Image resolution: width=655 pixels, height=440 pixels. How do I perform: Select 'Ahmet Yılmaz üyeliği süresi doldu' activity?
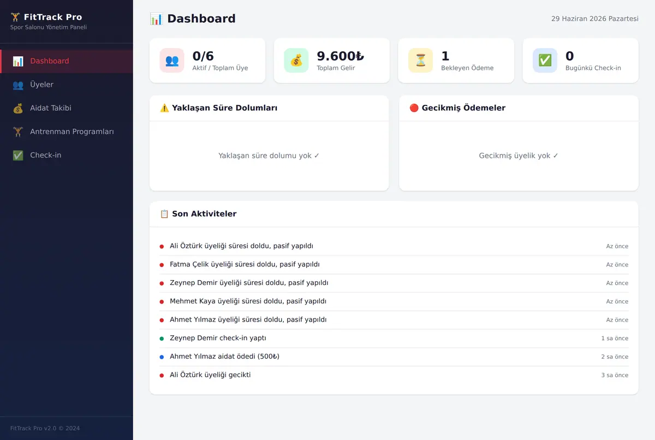click(x=394, y=320)
